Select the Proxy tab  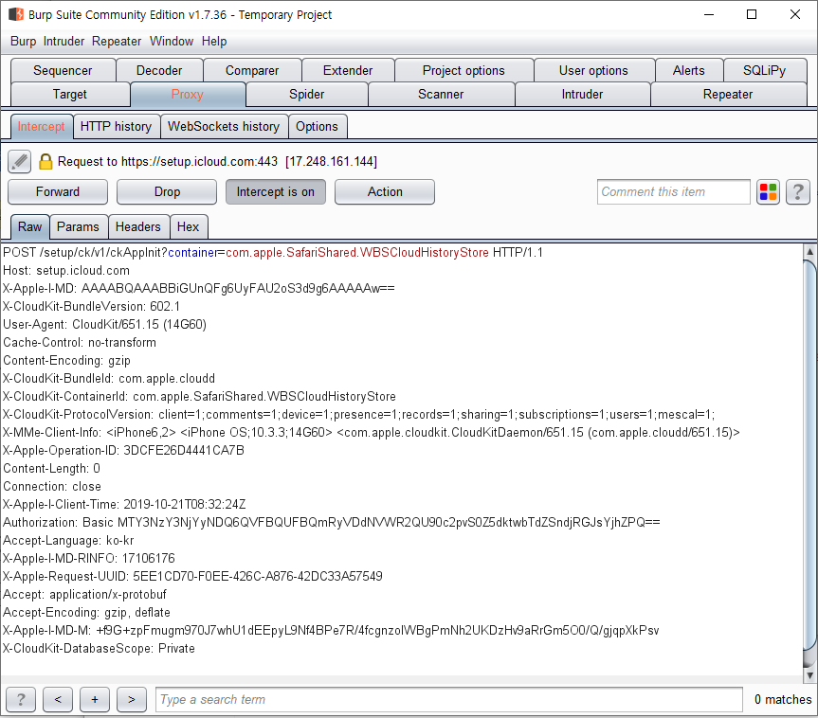click(x=188, y=95)
